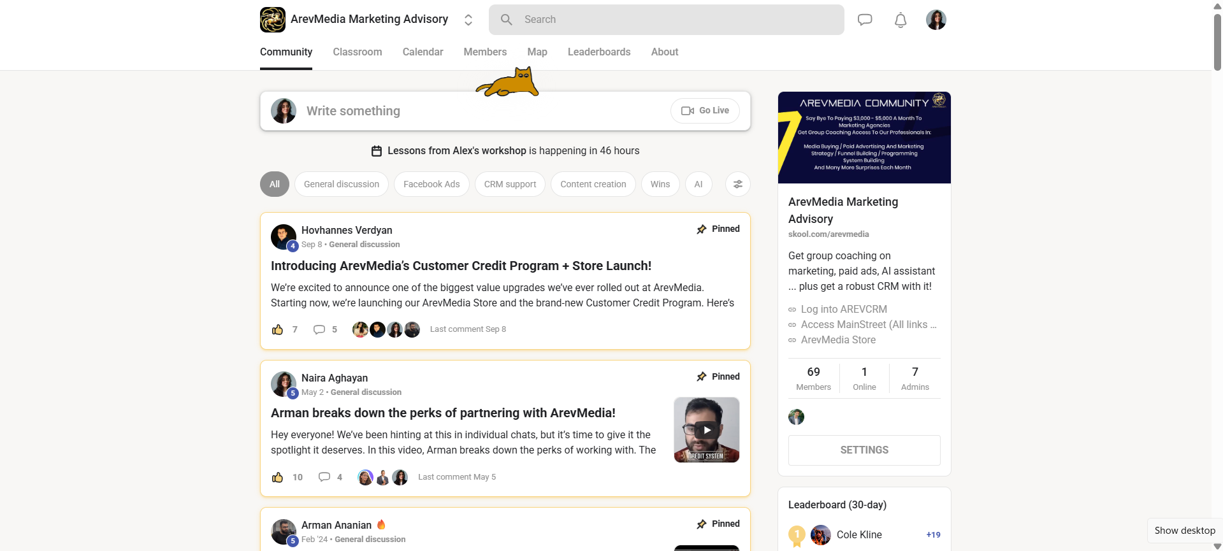
Task: Click the Search input field
Action: [x=667, y=20]
